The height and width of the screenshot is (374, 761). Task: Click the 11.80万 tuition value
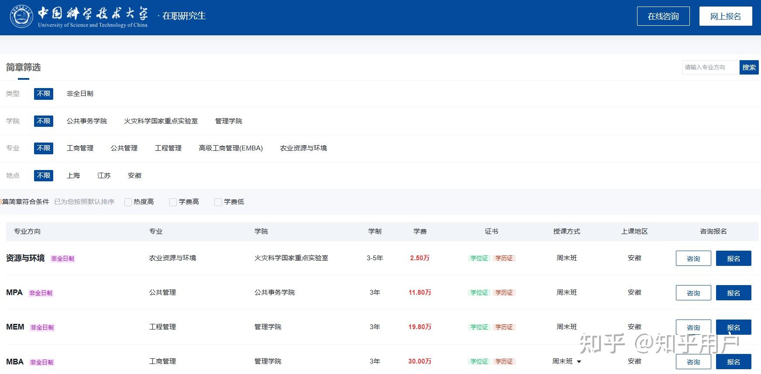pyautogui.click(x=420, y=292)
